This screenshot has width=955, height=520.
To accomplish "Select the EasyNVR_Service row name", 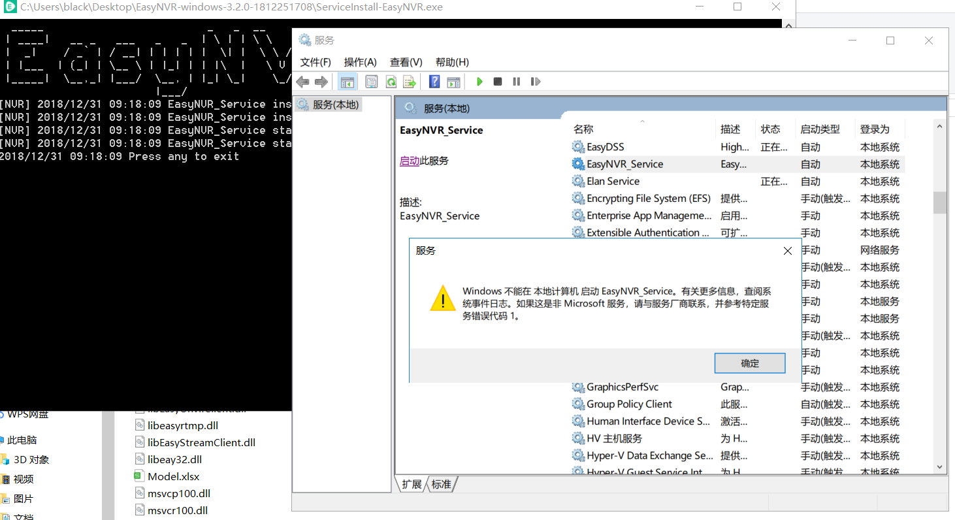I will click(x=625, y=164).
